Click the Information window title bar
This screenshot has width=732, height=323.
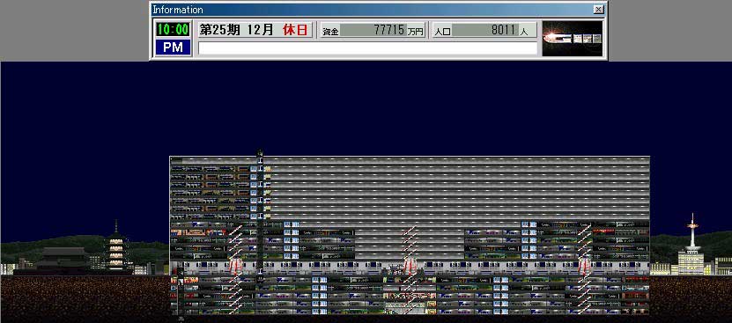(378, 10)
